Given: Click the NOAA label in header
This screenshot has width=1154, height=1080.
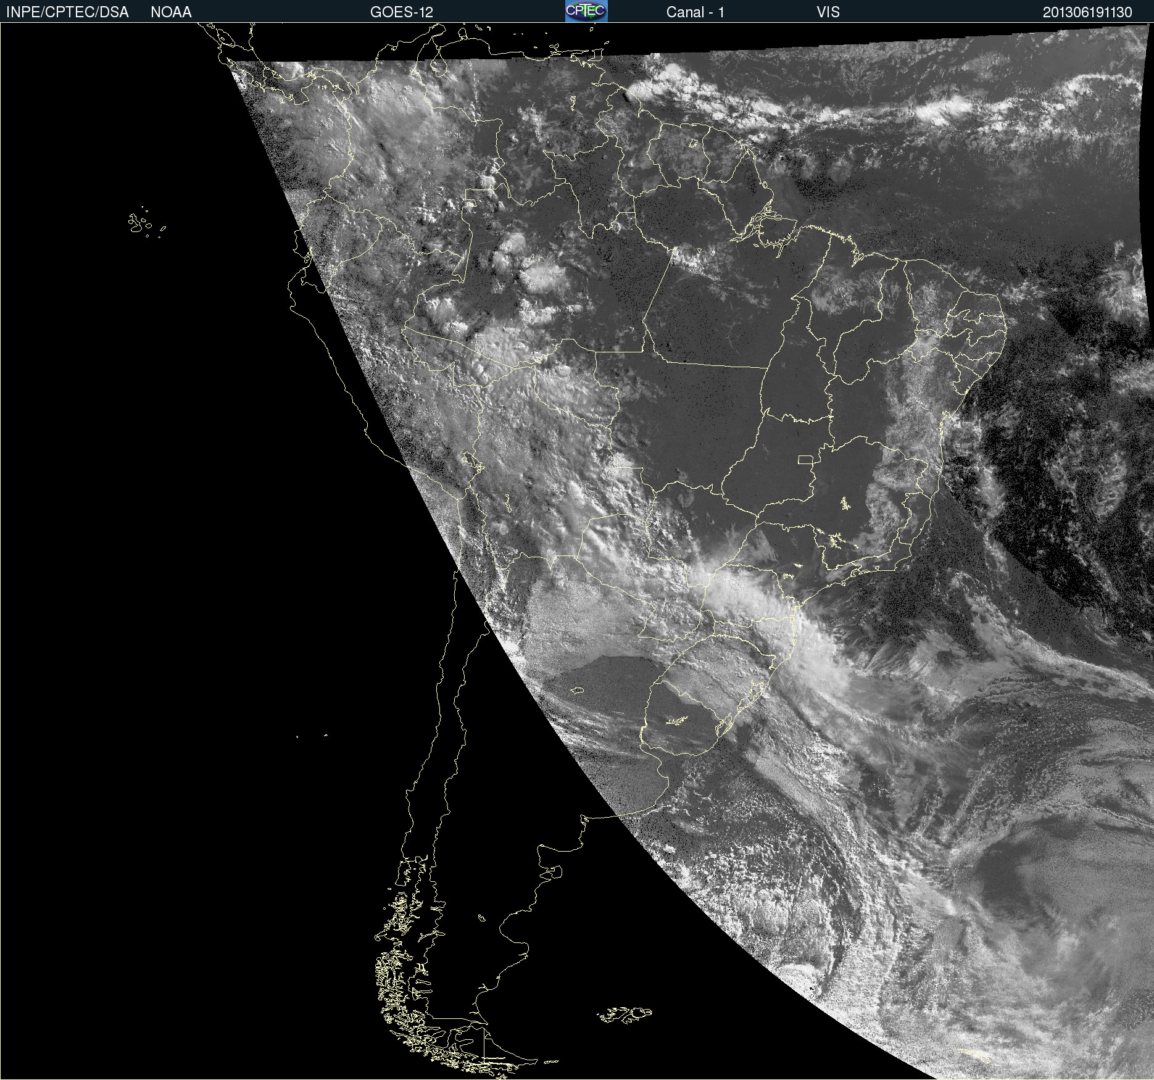Looking at the screenshot, I should (171, 12).
